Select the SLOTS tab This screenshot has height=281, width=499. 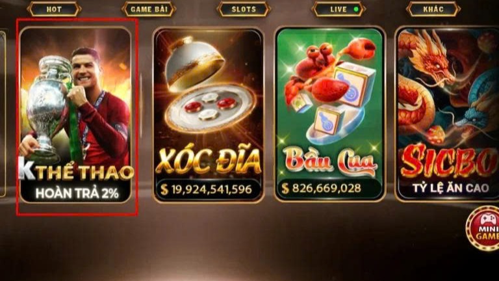click(x=244, y=9)
